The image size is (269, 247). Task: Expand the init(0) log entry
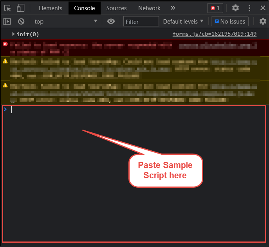[14, 34]
